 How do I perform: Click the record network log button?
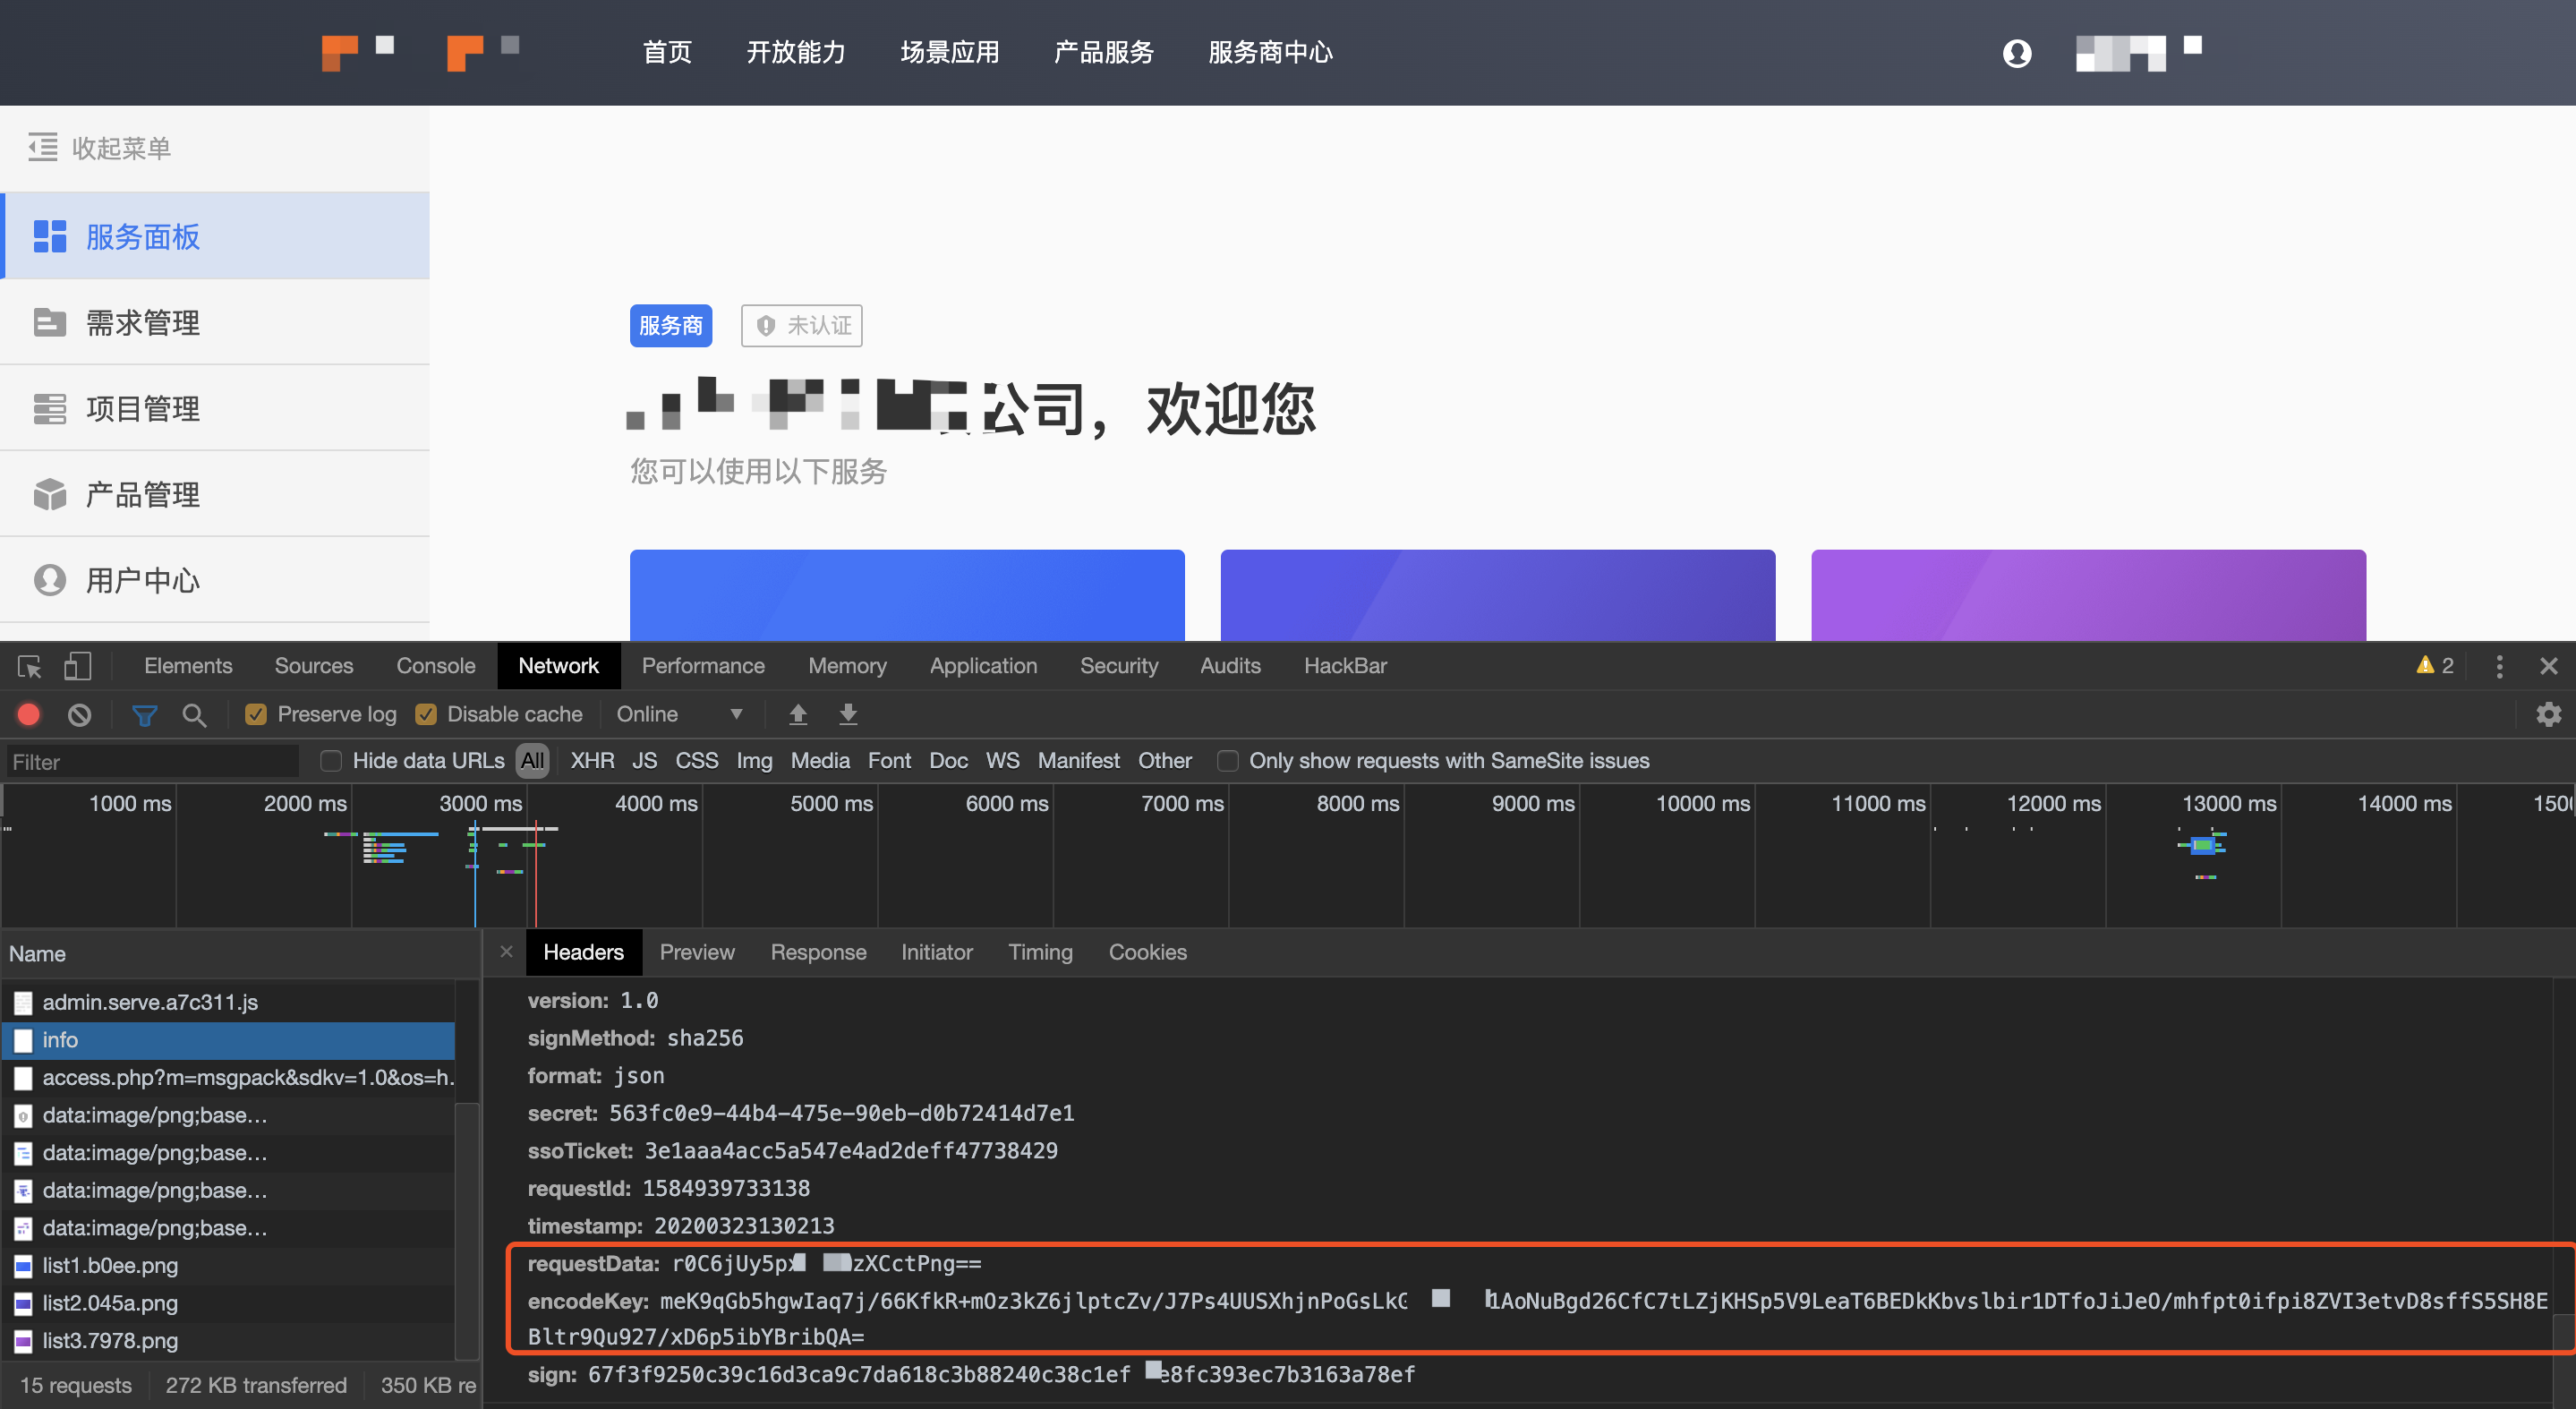(28, 714)
